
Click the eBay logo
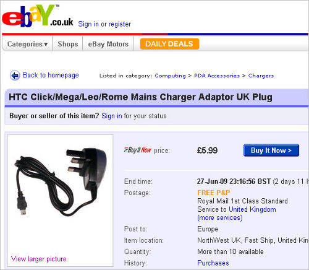point(37,16)
